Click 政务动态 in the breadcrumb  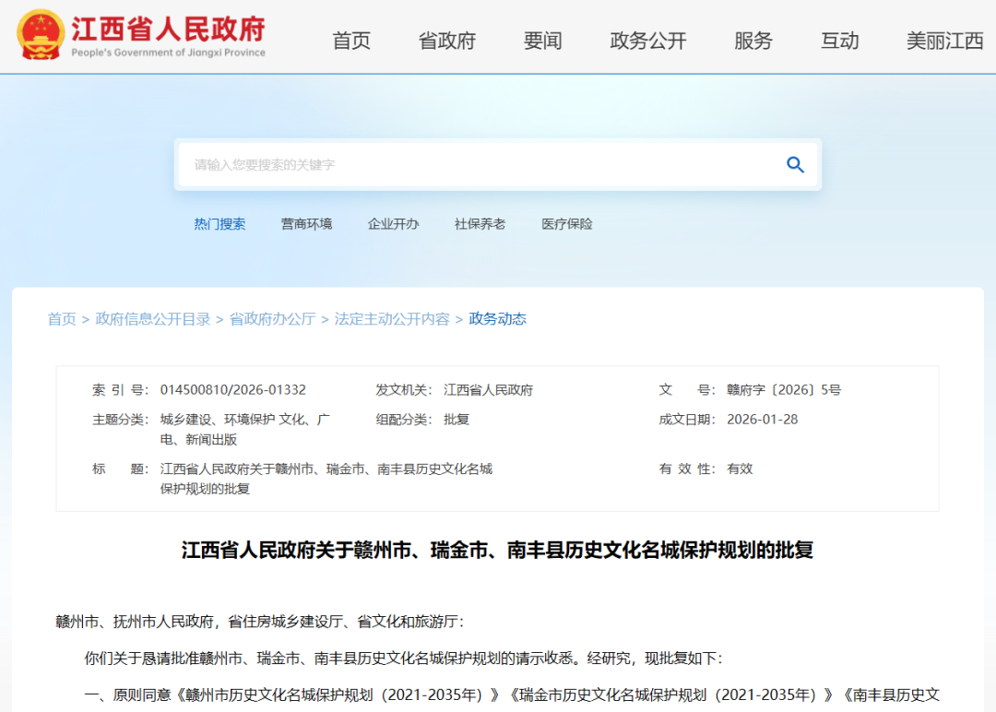pyautogui.click(x=498, y=319)
